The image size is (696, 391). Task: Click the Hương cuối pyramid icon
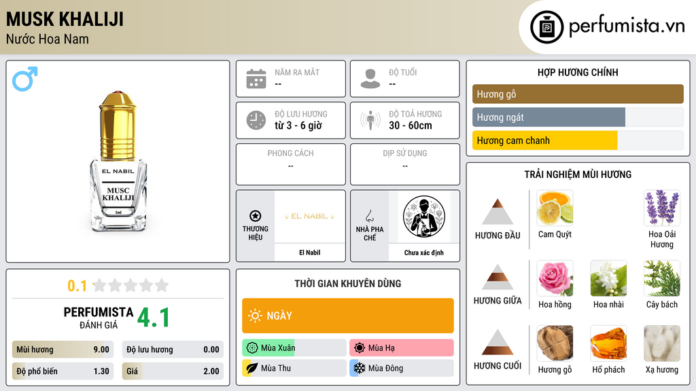click(498, 342)
